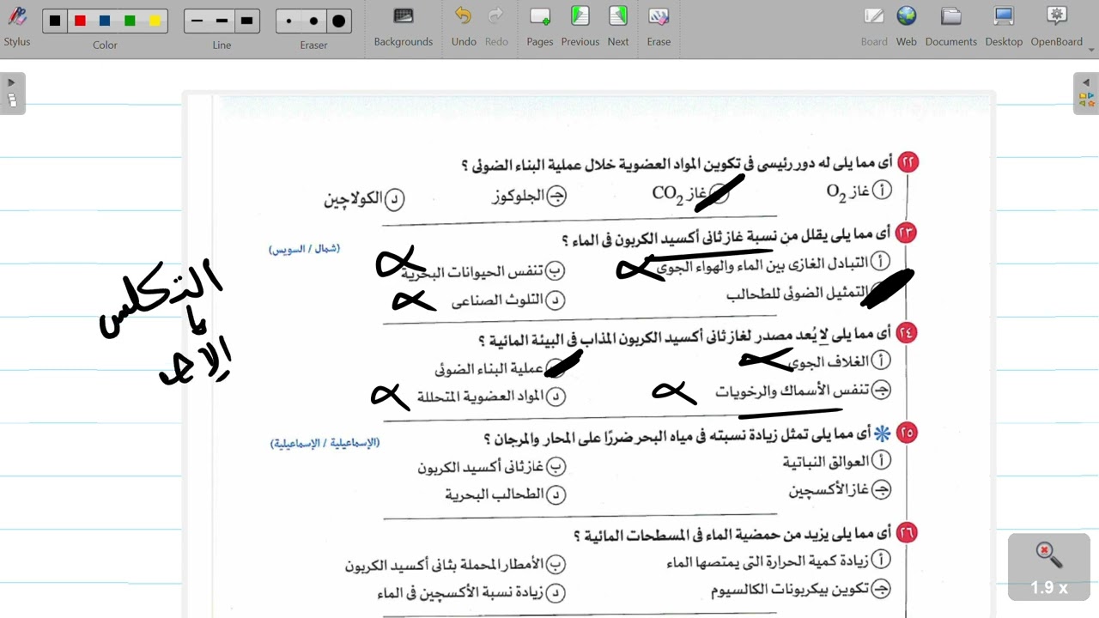Click the option 'العوالق النباتية'
The height and width of the screenshot is (618, 1099).
837,462
